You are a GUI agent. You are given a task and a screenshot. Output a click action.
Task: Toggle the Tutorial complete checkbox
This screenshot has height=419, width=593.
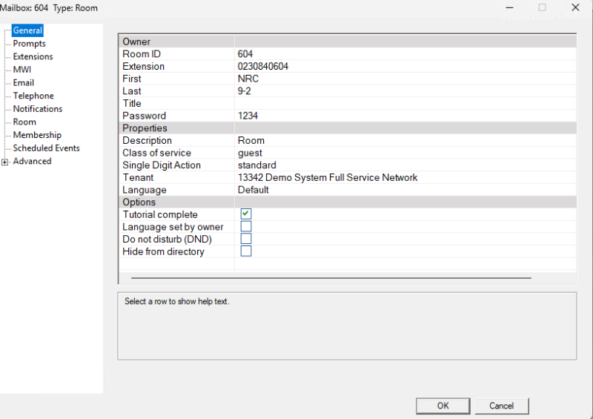point(246,214)
